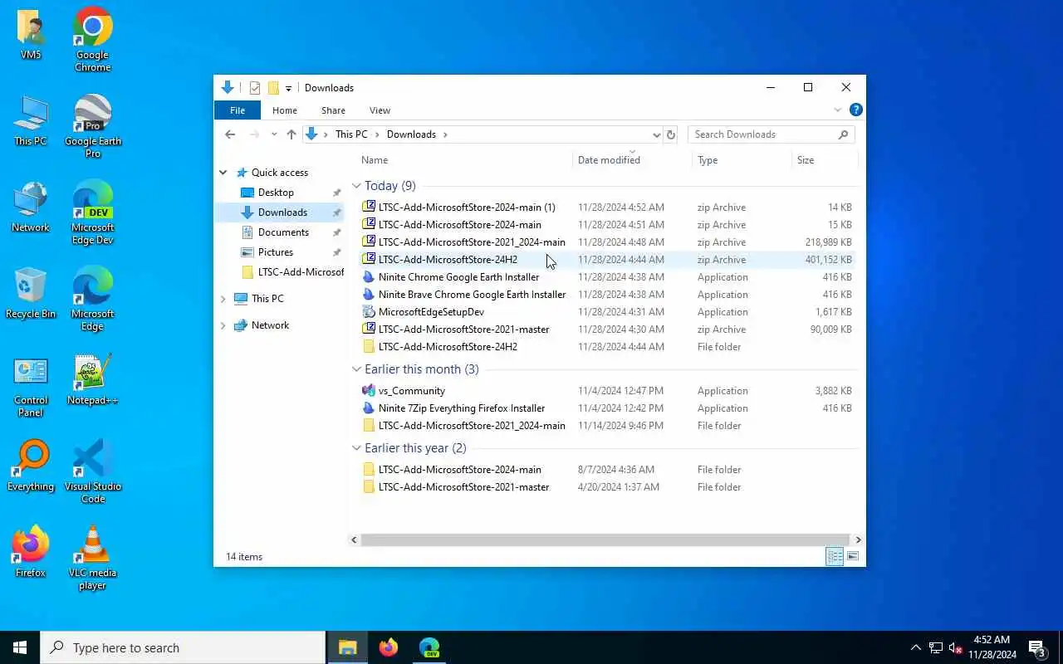The height and width of the screenshot is (664, 1063).
Task: Open the Share ribbon tab
Action: pos(333,110)
